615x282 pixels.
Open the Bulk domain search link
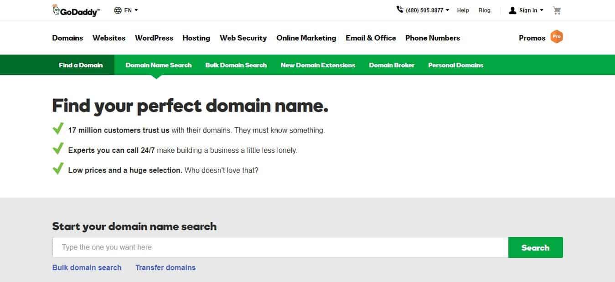click(87, 267)
